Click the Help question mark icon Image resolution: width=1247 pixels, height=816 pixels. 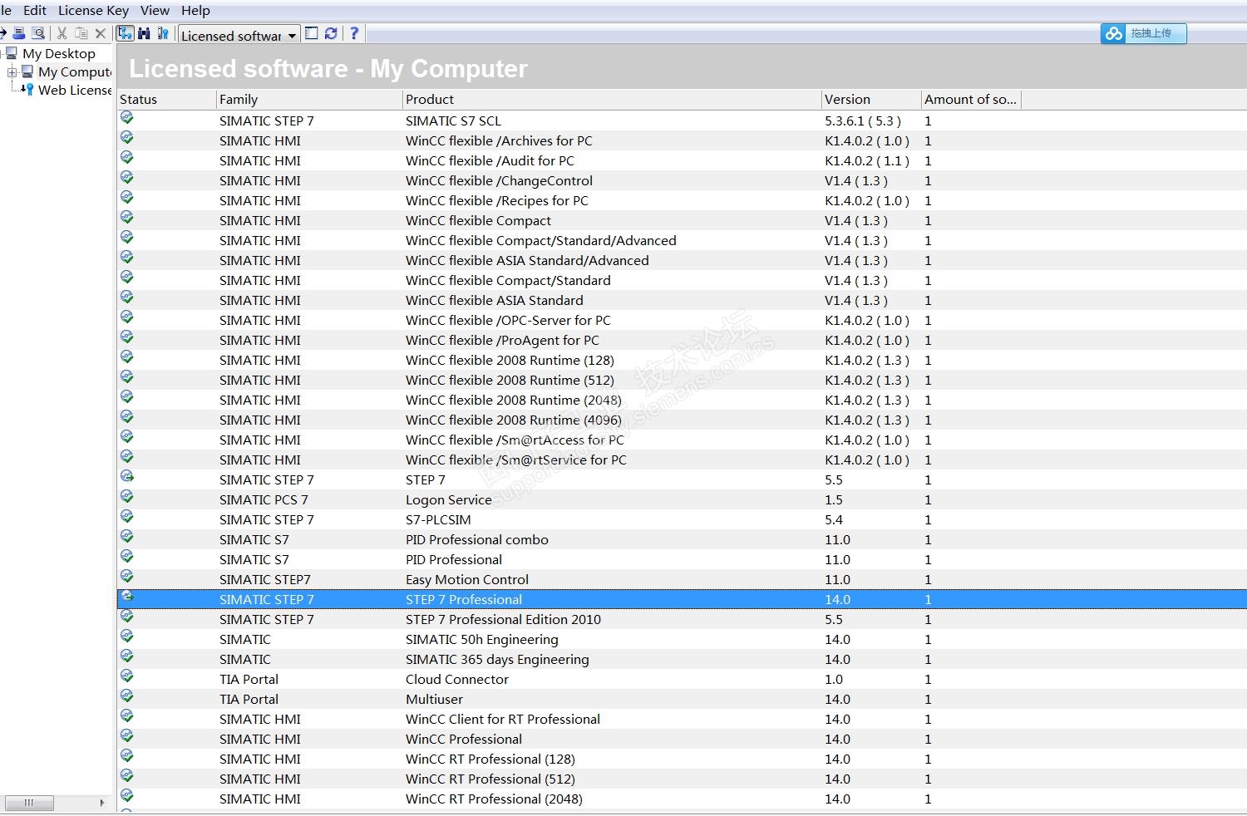[x=354, y=33]
